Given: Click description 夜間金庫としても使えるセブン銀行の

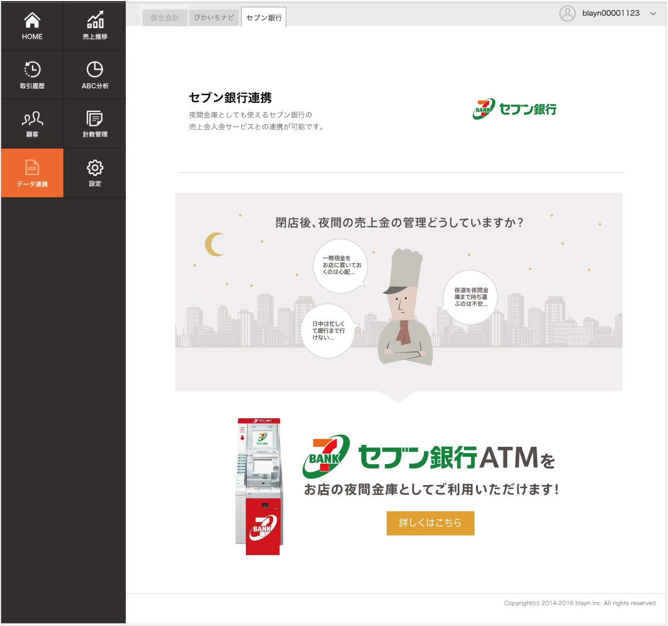Looking at the screenshot, I should tap(250, 115).
